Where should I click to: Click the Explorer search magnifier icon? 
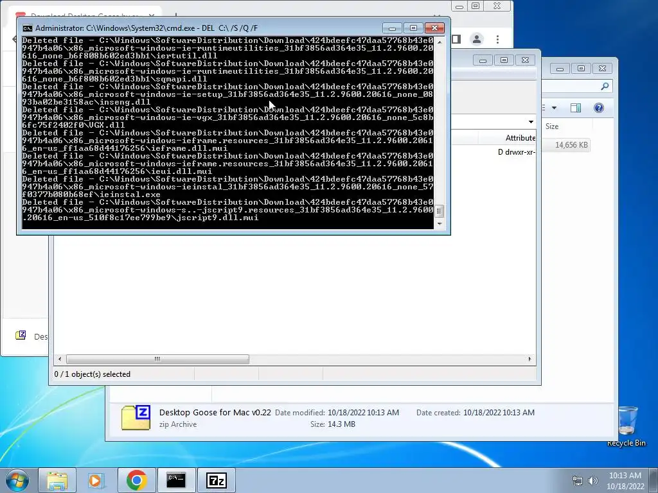click(x=604, y=87)
